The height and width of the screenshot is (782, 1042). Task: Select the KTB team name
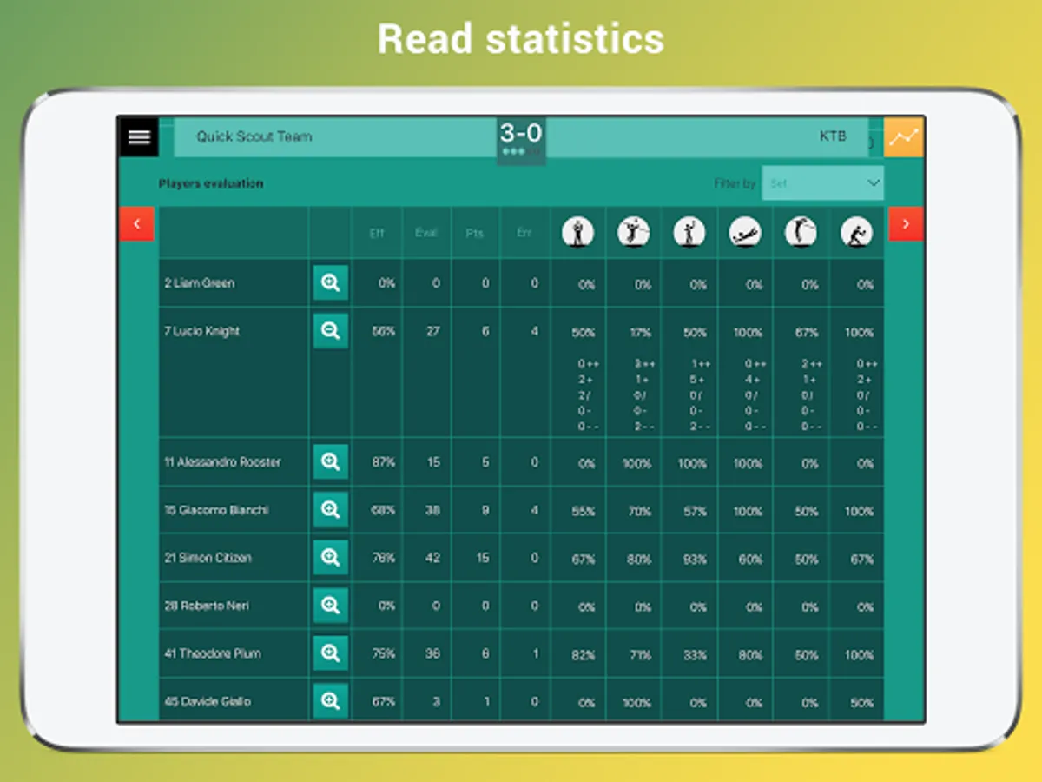833,136
